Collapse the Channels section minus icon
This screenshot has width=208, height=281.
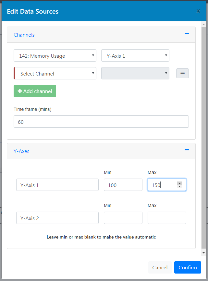tap(187, 33)
